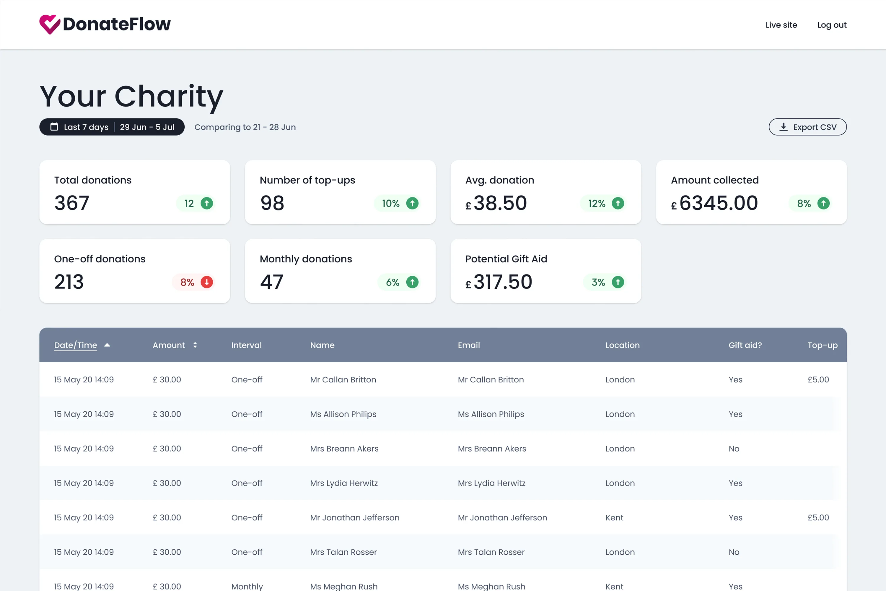Click green up arrow on Monthly donations
The width and height of the screenshot is (886, 591).
click(413, 282)
